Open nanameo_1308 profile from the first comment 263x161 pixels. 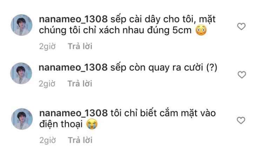(x=73, y=19)
